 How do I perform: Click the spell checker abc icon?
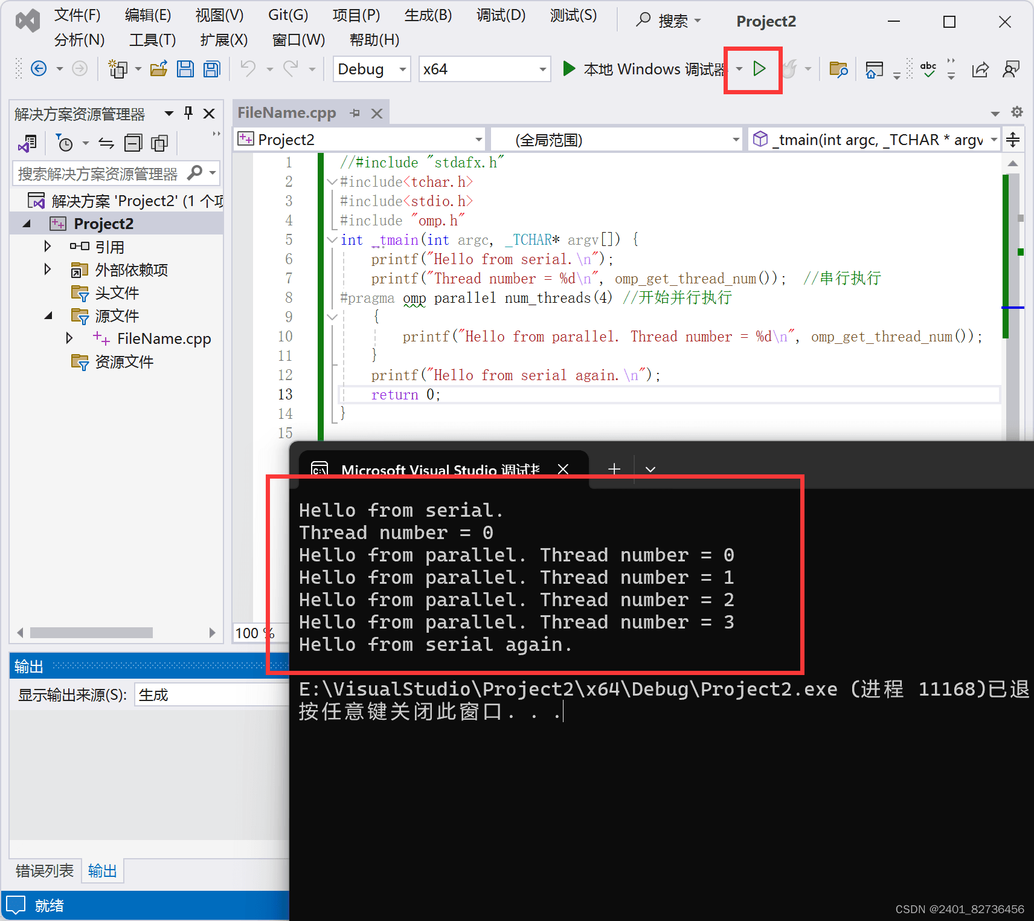click(928, 69)
